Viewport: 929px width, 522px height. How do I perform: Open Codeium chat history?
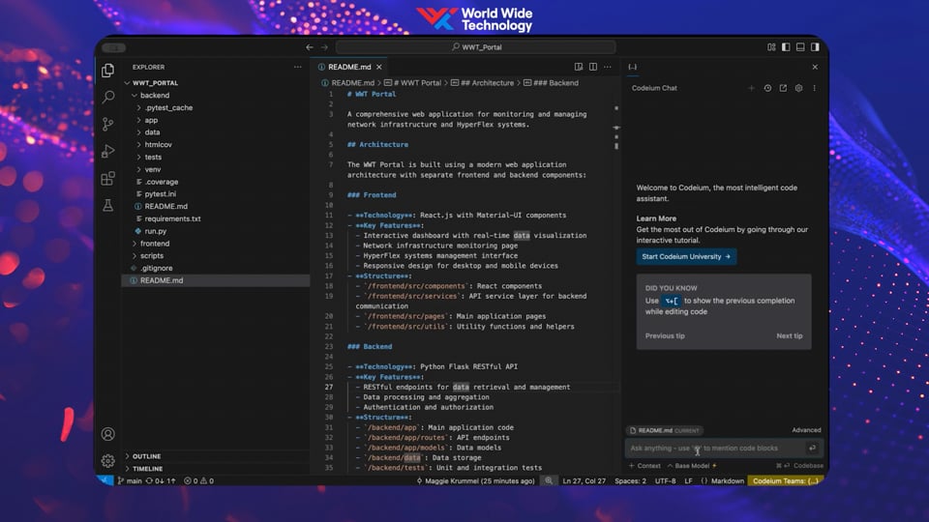pyautogui.click(x=767, y=88)
